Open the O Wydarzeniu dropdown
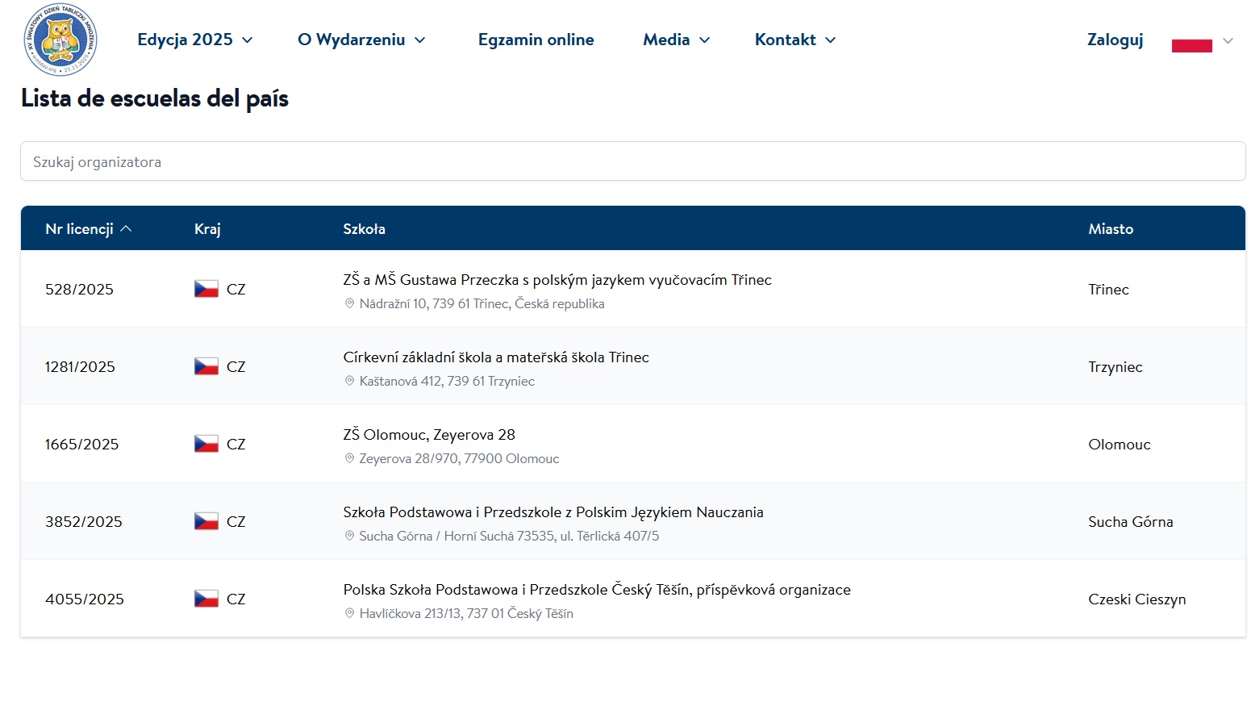 (x=361, y=40)
